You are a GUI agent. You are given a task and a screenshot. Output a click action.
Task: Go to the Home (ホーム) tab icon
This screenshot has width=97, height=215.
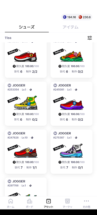point(11,201)
